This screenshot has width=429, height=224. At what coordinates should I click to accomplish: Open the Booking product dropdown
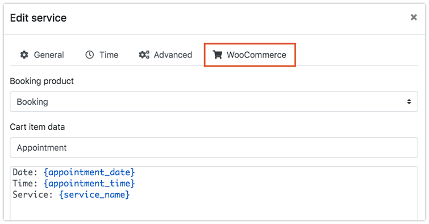point(214,102)
